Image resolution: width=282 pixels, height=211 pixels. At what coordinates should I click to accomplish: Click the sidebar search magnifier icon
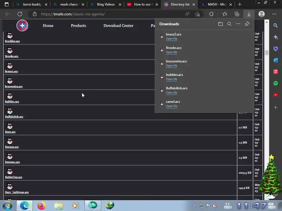pos(275,26)
